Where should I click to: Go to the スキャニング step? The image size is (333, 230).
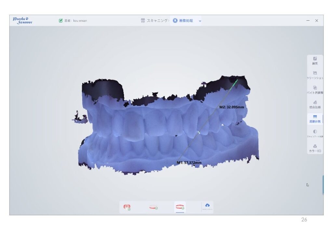click(x=154, y=21)
